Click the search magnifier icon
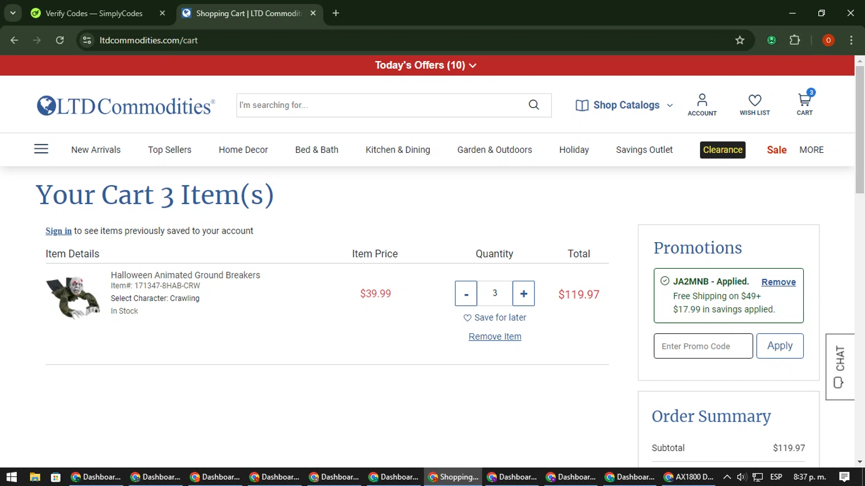The height and width of the screenshot is (486, 865). [534, 105]
